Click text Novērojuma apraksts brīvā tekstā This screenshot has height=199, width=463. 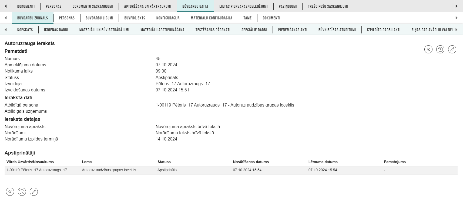click(x=188, y=126)
